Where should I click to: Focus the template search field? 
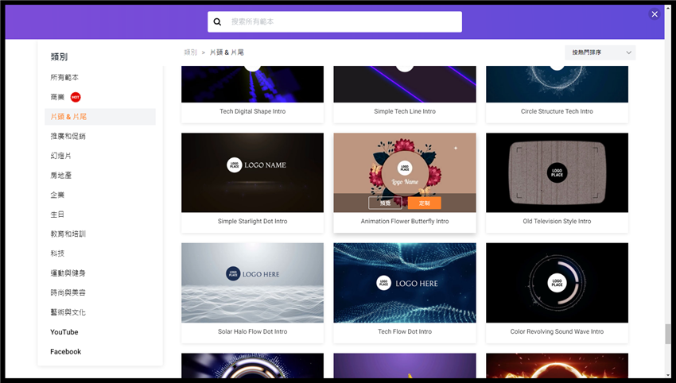(335, 21)
